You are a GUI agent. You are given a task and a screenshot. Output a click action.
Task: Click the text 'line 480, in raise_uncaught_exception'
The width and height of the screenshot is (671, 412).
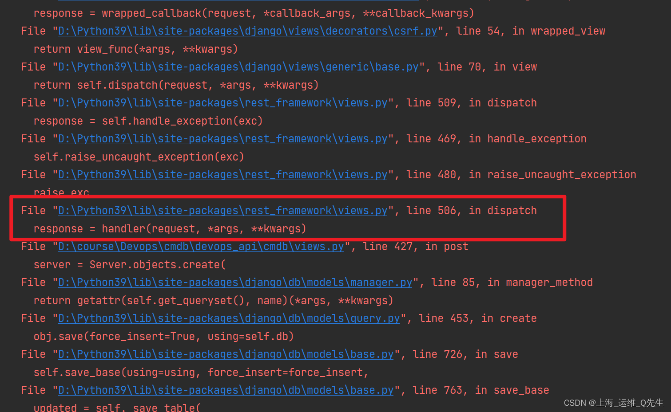tap(521, 175)
